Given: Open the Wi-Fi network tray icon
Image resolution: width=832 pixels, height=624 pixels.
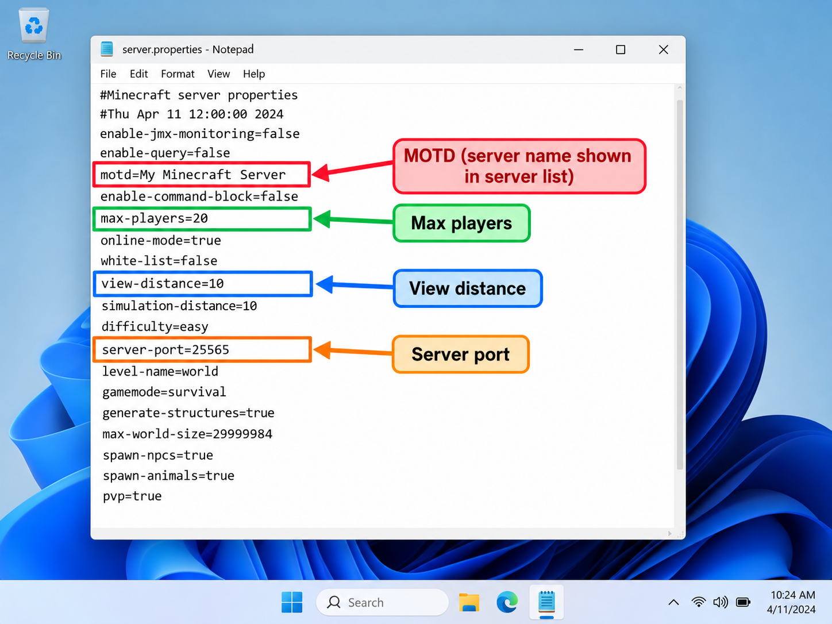Looking at the screenshot, I should (699, 602).
